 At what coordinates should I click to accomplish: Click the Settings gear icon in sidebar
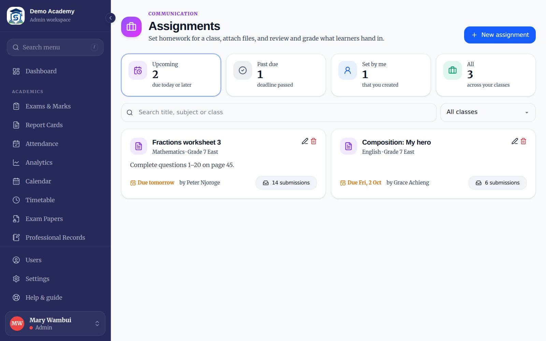tap(16, 279)
